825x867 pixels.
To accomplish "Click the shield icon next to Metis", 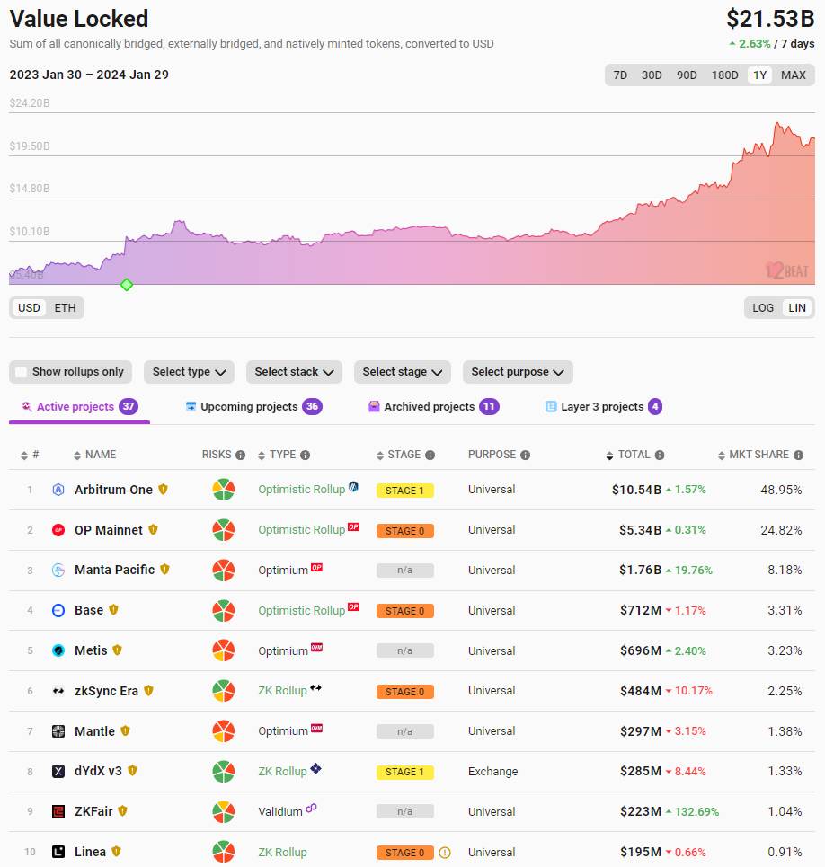I will tap(117, 650).
